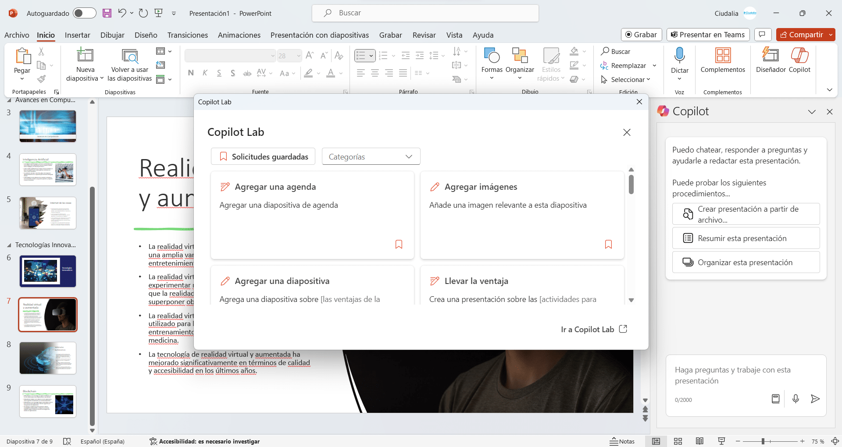Expand the Compartir dropdown arrow
This screenshot has height=447, width=842.
click(x=831, y=35)
